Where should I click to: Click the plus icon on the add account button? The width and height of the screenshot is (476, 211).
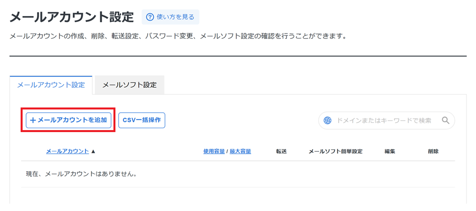(x=33, y=120)
